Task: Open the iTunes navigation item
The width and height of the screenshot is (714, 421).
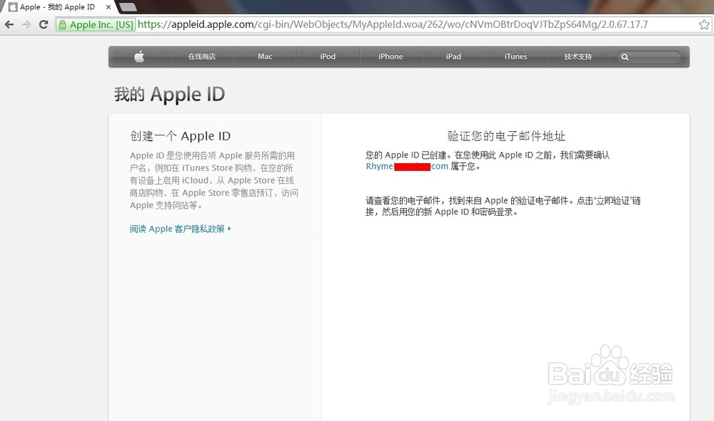Action: click(x=516, y=56)
